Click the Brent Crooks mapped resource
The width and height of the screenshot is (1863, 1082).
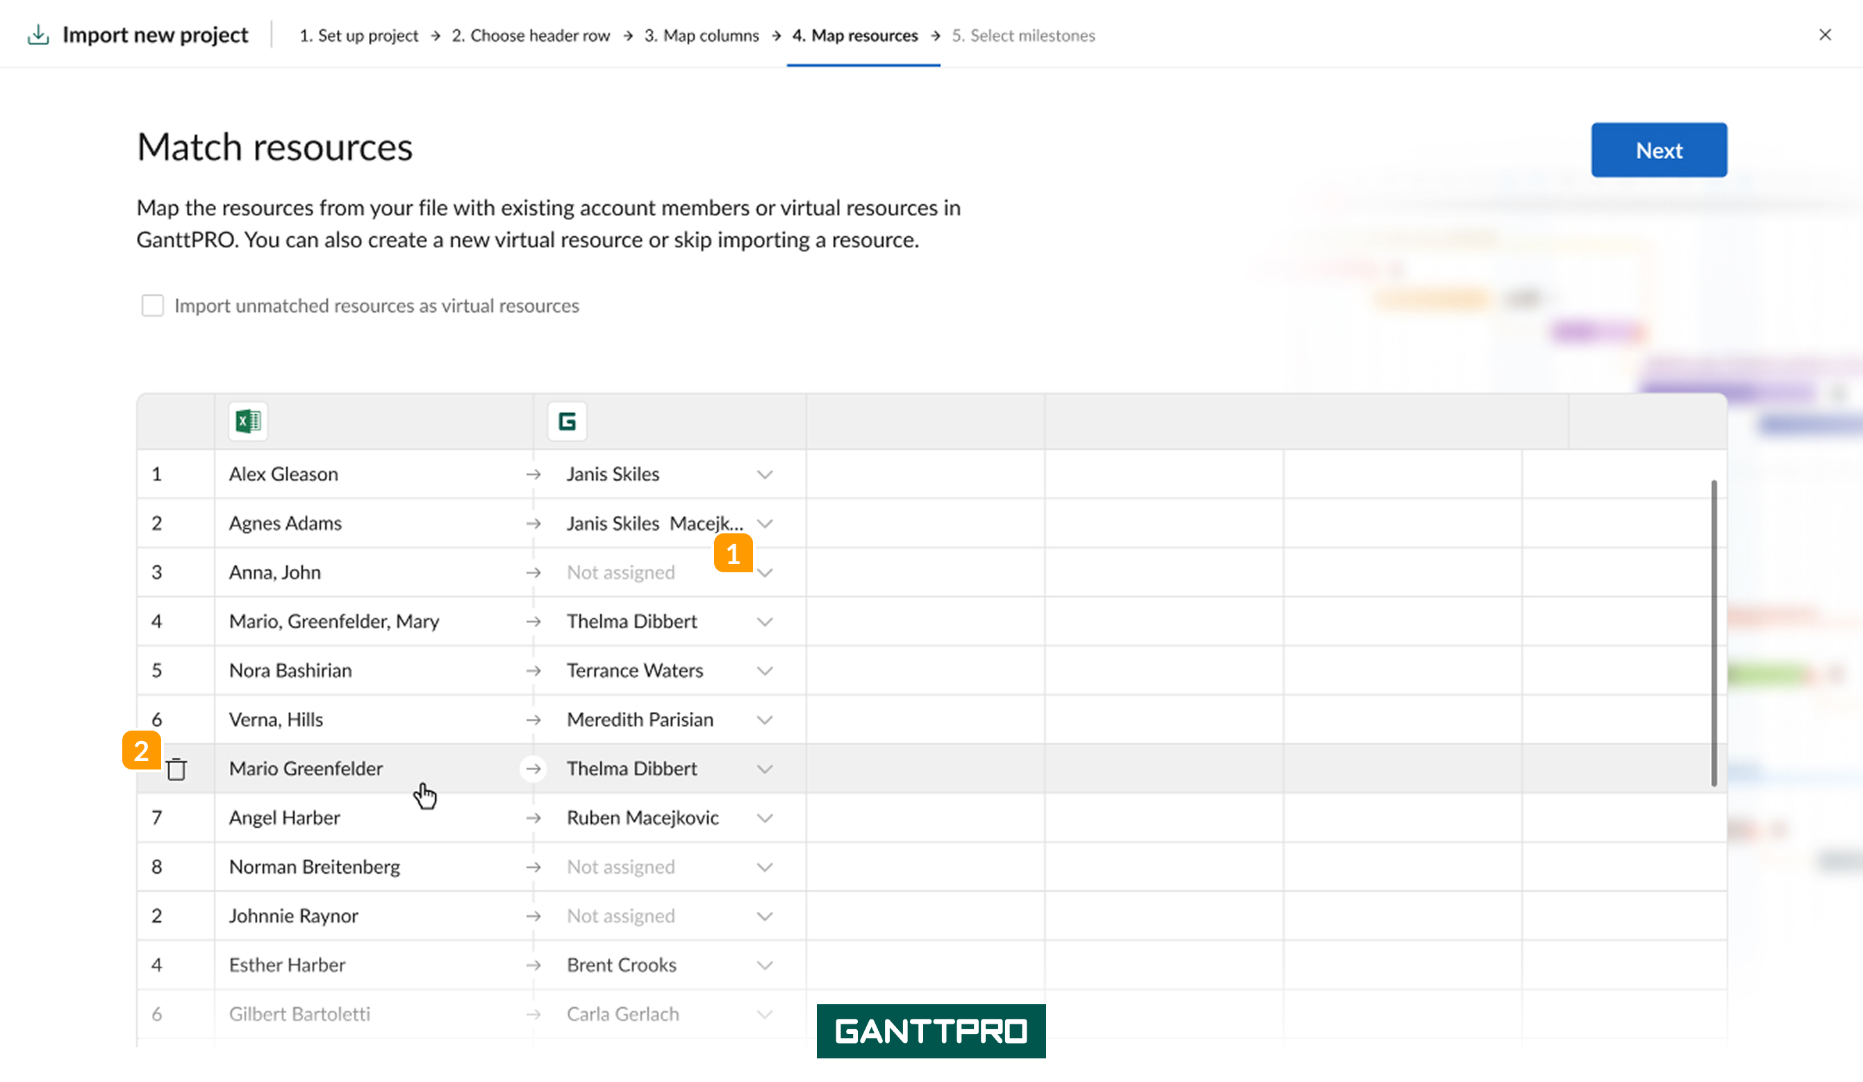[x=622, y=965]
